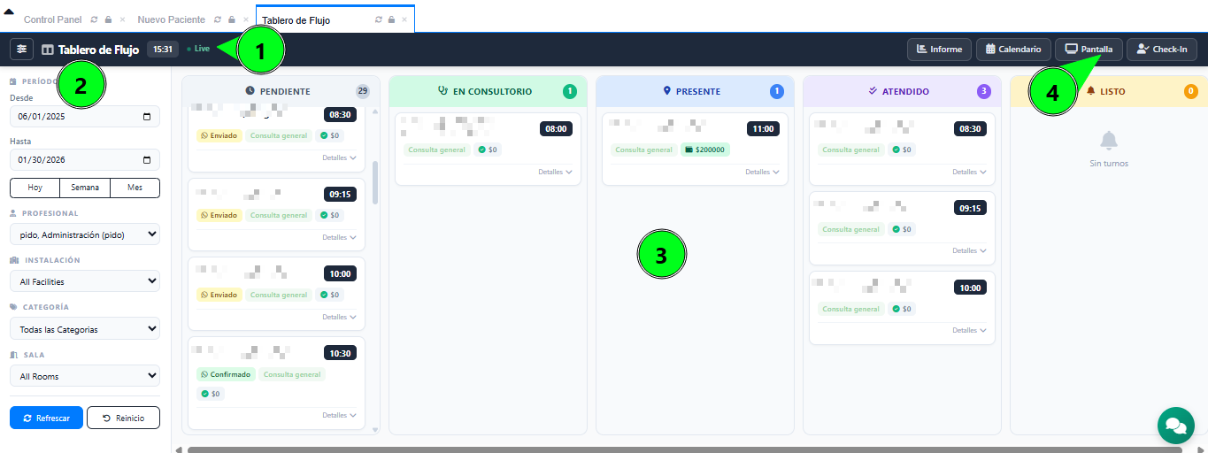Image resolution: width=1208 pixels, height=453 pixels.
Task: Click the Atendido double-check icon
Action: tap(873, 91)
